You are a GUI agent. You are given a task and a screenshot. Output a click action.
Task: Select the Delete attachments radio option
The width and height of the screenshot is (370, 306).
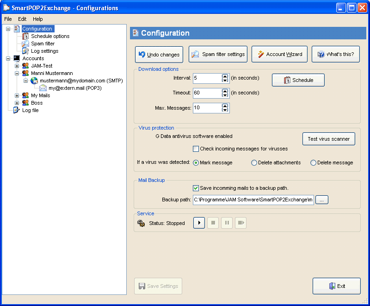[254, 162]
